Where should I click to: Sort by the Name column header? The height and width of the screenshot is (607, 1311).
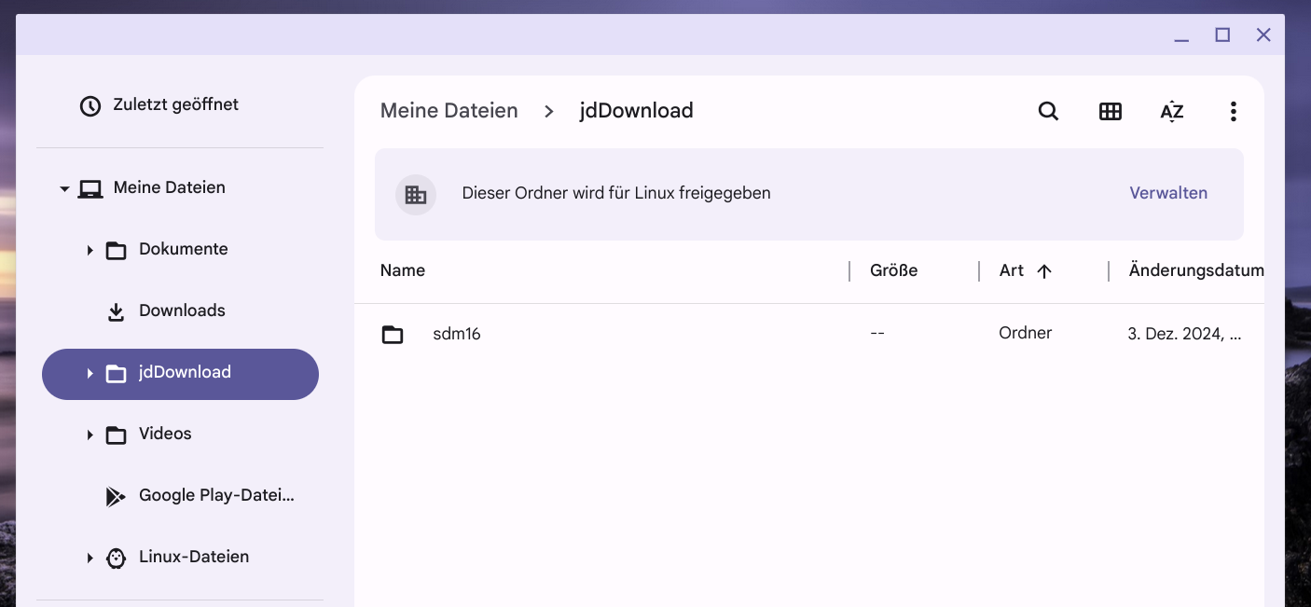pos(403,270)
